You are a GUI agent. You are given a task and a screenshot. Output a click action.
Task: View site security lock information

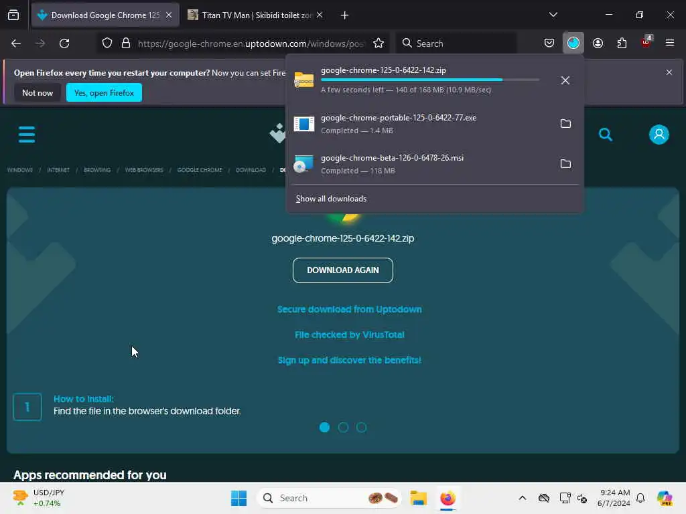coord(126,44)
